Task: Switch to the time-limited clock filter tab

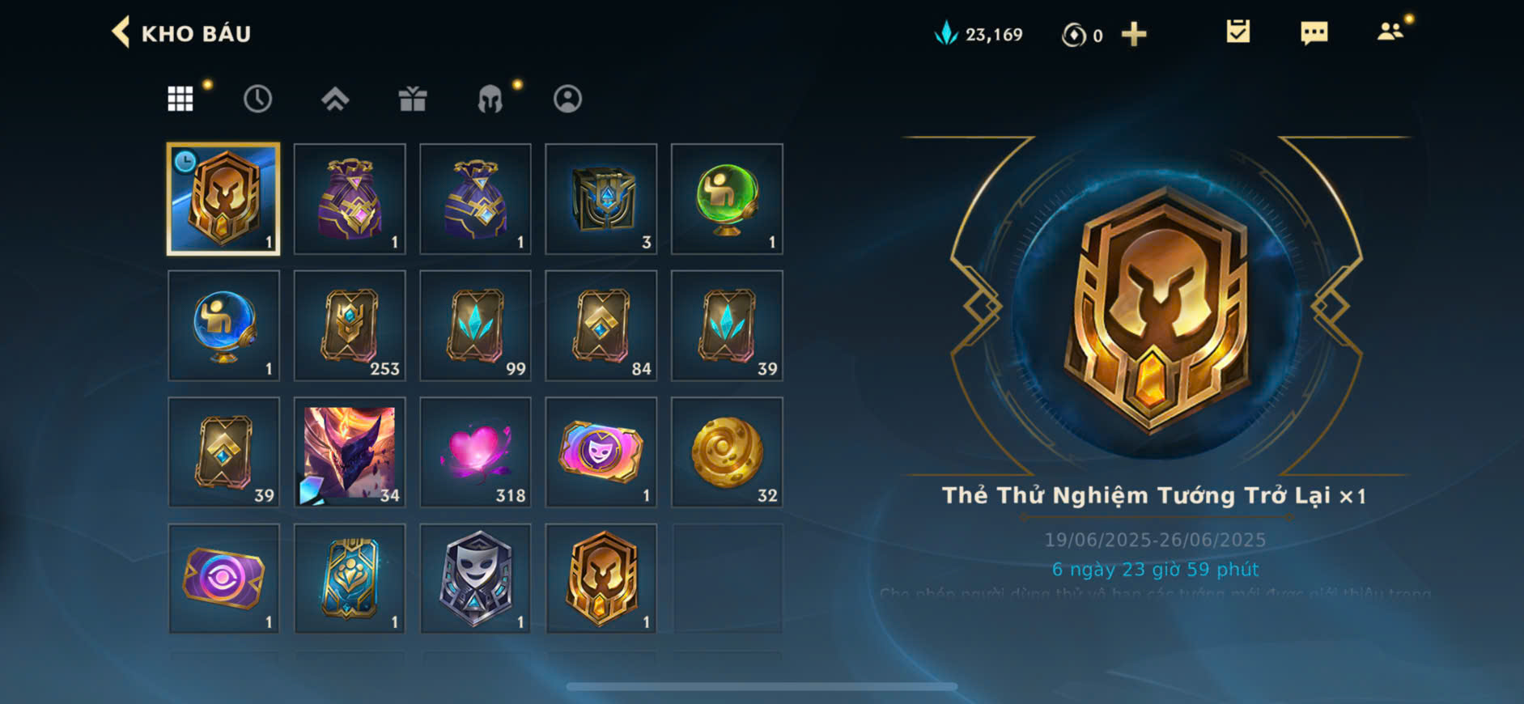Action: (257, 99)
